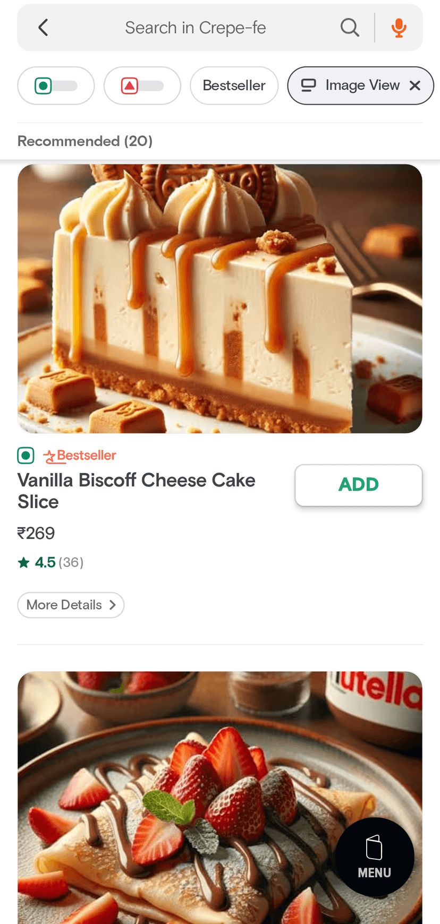Enable the Bestseller filter chip
This screenshot has width=440, height=924.
[234, 85]
